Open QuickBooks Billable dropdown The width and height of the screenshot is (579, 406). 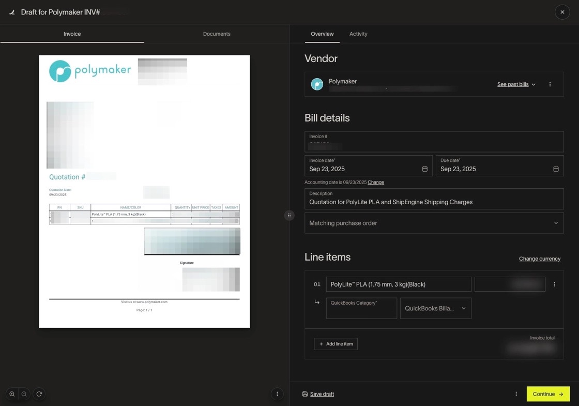coord(435,308)
